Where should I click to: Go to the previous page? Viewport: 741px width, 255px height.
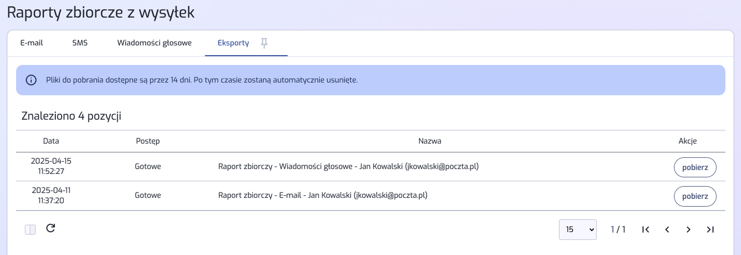pyautogui.click(x=667, y=230)
